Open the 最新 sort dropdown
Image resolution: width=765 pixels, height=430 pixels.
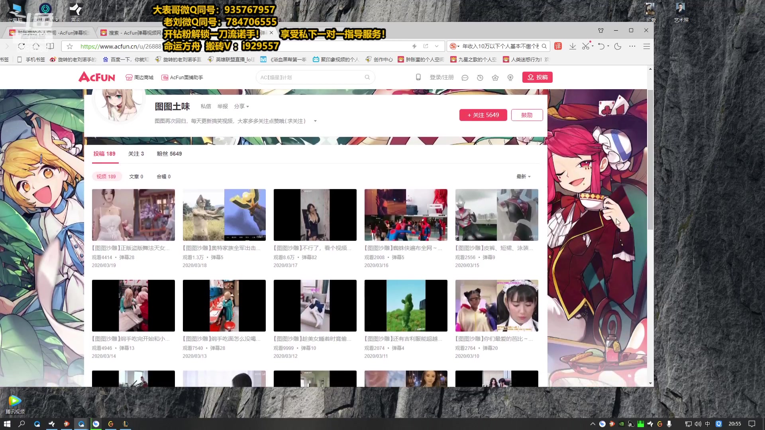(524, 176)
